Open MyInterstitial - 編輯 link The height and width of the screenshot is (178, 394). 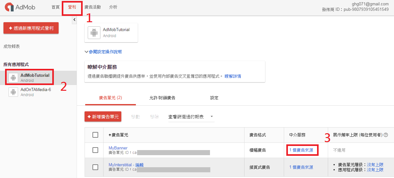(x=126, y=165)
